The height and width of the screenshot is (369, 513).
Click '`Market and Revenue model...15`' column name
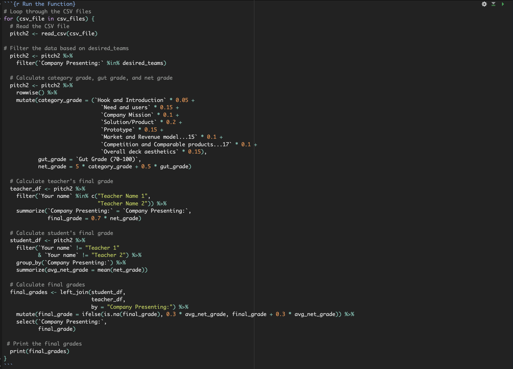coord(149,137)
